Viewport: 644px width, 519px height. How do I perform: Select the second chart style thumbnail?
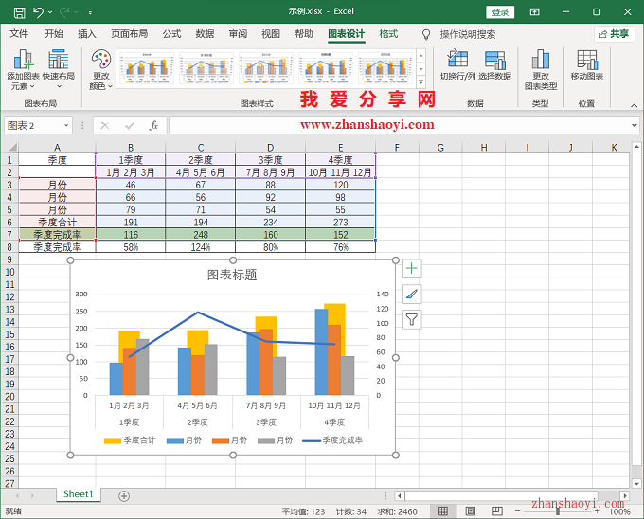point(206,68)
